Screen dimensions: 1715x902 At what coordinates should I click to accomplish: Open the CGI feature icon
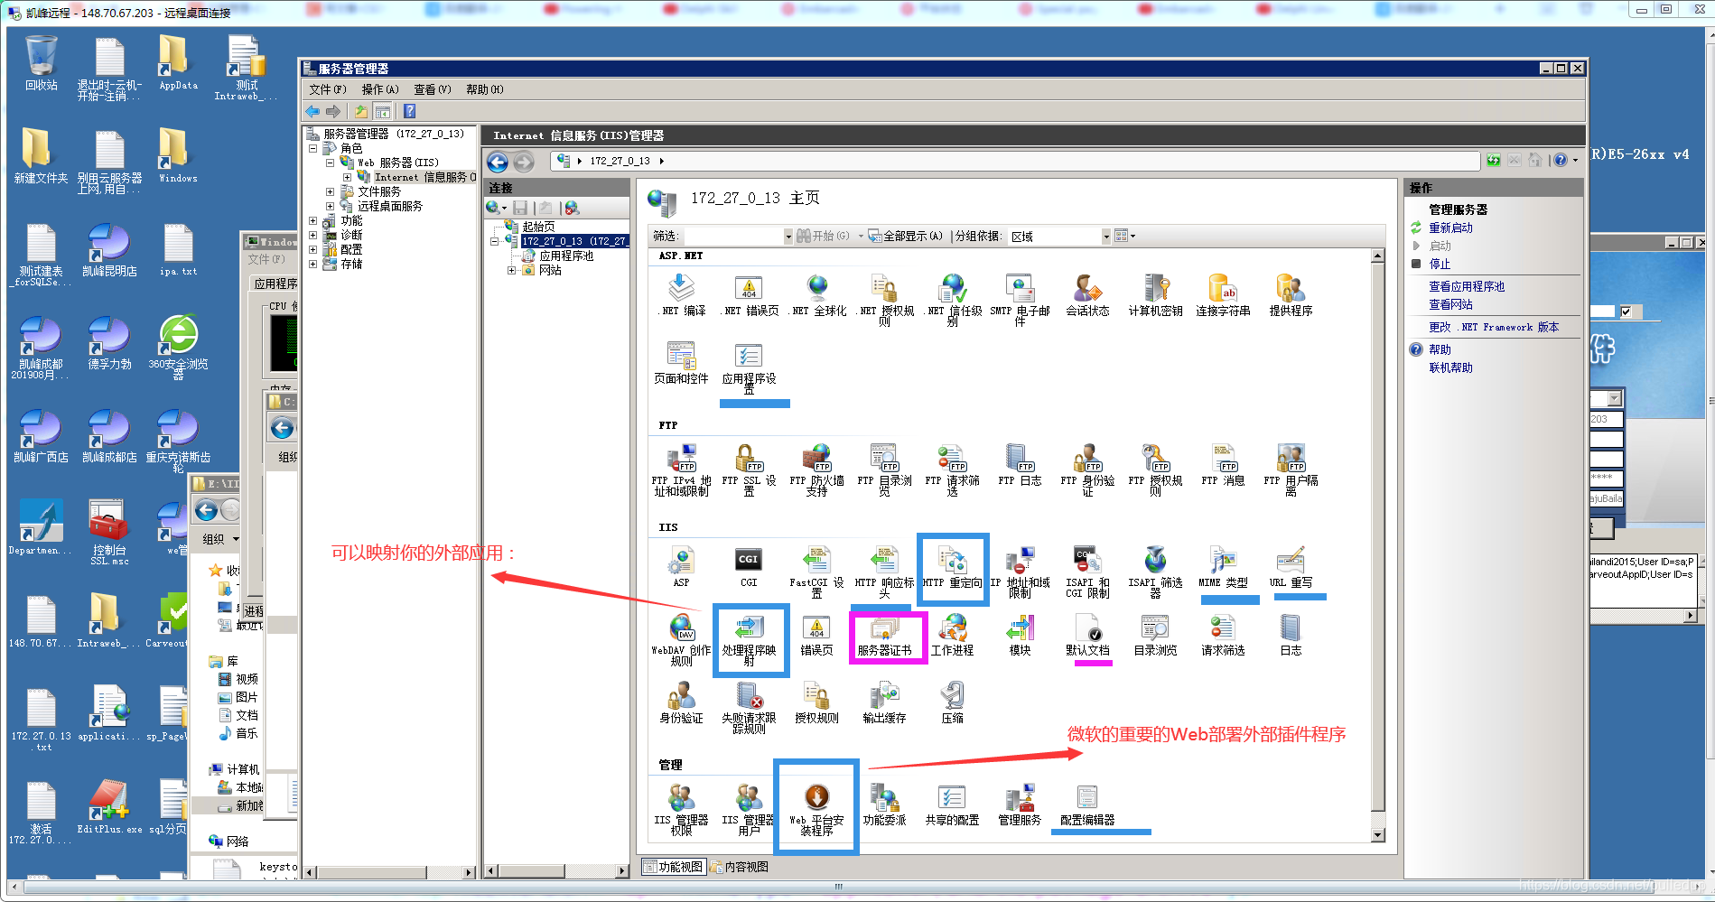coord(749,567)
